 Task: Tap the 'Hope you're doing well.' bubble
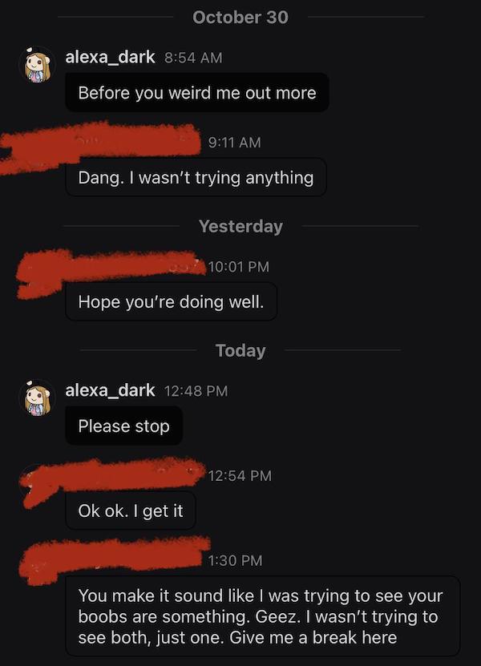pyautogui.click(x=171, y=302)
